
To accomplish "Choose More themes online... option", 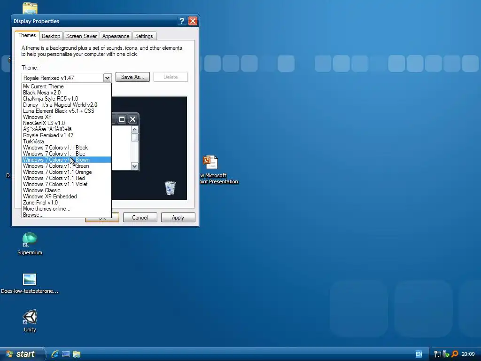I will tap(67, 209).
